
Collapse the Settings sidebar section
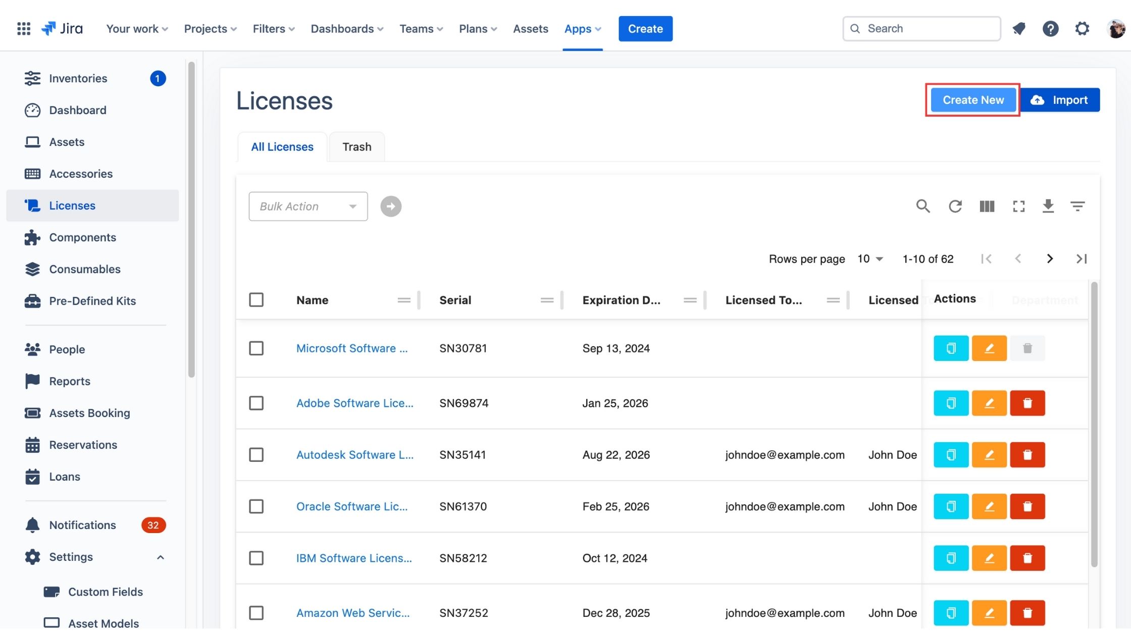coord(160,557)
